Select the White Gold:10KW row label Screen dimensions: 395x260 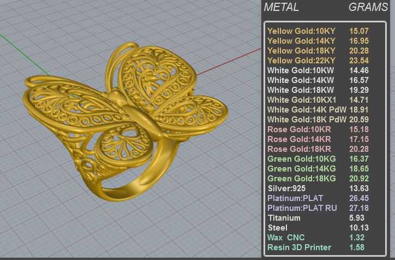point(301,70)
